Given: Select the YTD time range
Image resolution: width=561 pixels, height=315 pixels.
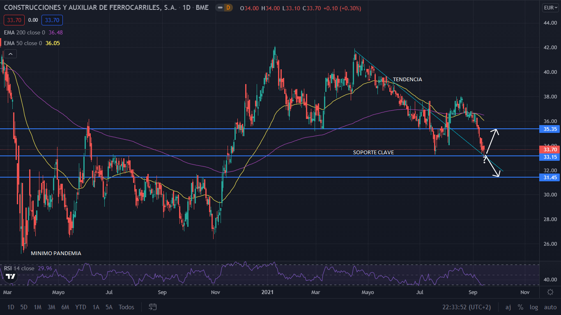Looking at the screenshot, I should (80, 307).
